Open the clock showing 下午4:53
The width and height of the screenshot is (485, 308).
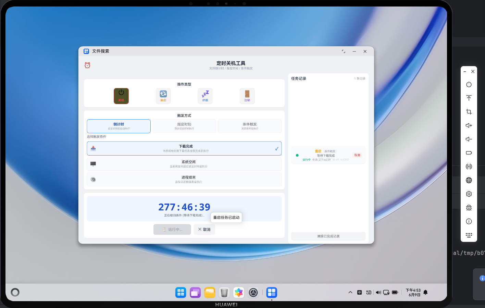pos(413,292)
